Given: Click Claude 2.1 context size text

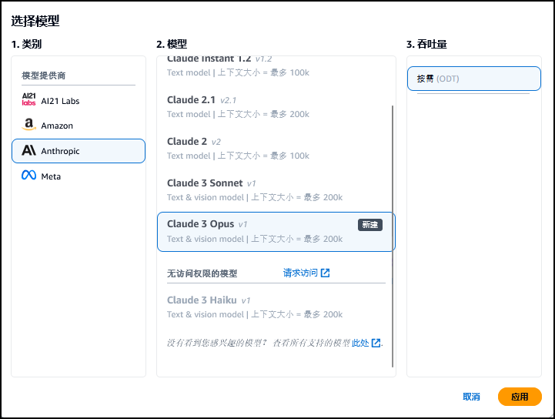Looking at the screenshot, I should click(263, 114).
